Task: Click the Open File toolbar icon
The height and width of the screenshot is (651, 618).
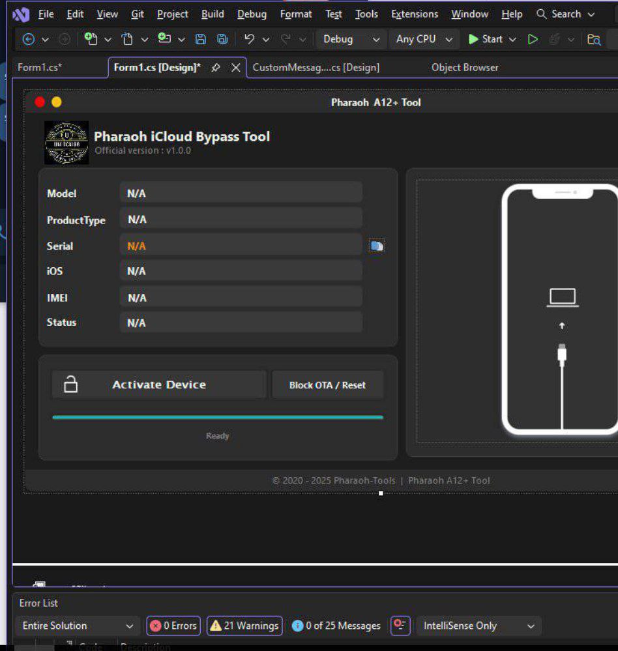Action: [x=127, y=40]
